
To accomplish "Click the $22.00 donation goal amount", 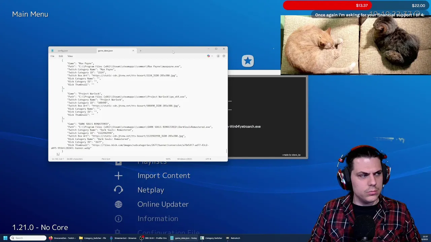I will [x=418, y=5].
